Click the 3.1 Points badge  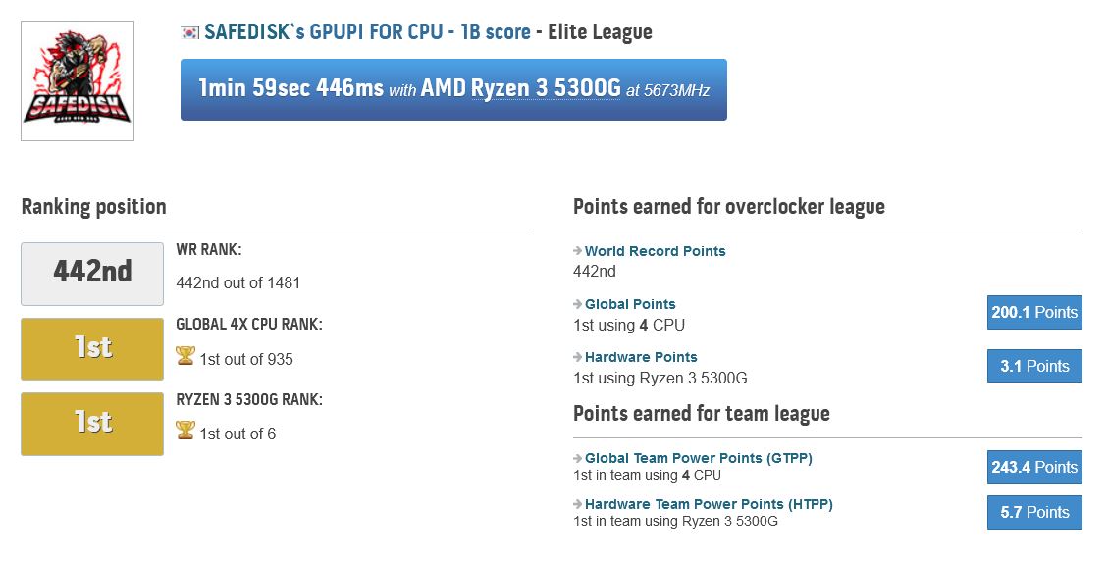pyautogui.click(x=1034, y=366)
